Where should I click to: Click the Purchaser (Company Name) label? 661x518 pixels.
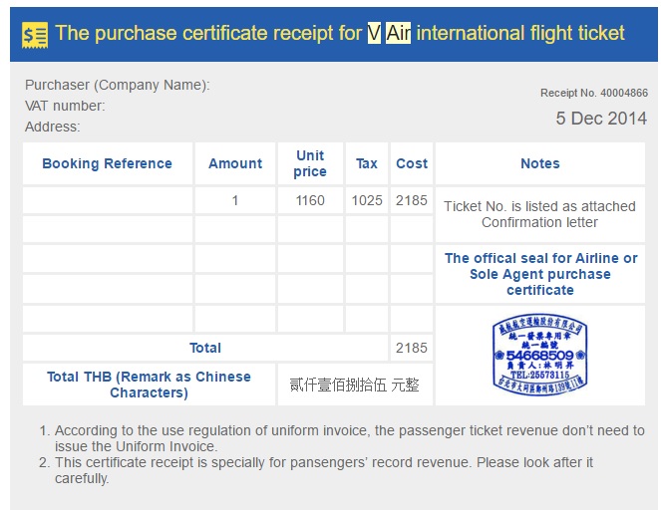point(118,85)
